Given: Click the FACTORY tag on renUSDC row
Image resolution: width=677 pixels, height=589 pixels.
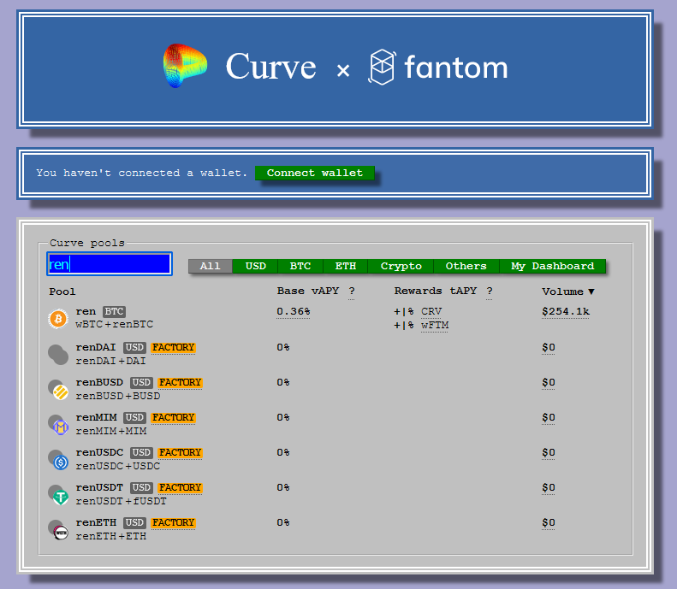Looking at the screenshot, I should (x=180, y=452).
